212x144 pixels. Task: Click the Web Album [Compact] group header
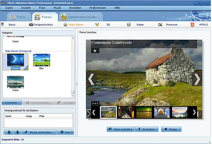[18, 51]
